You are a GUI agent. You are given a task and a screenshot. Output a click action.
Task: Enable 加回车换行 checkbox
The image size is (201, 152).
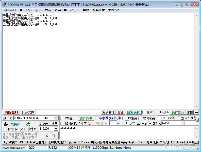click(x=178, y=118)
